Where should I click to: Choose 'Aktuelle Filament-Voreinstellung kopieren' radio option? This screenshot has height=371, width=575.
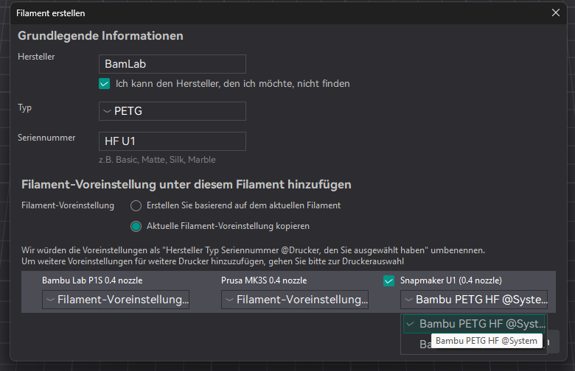[x=136, y=226]
